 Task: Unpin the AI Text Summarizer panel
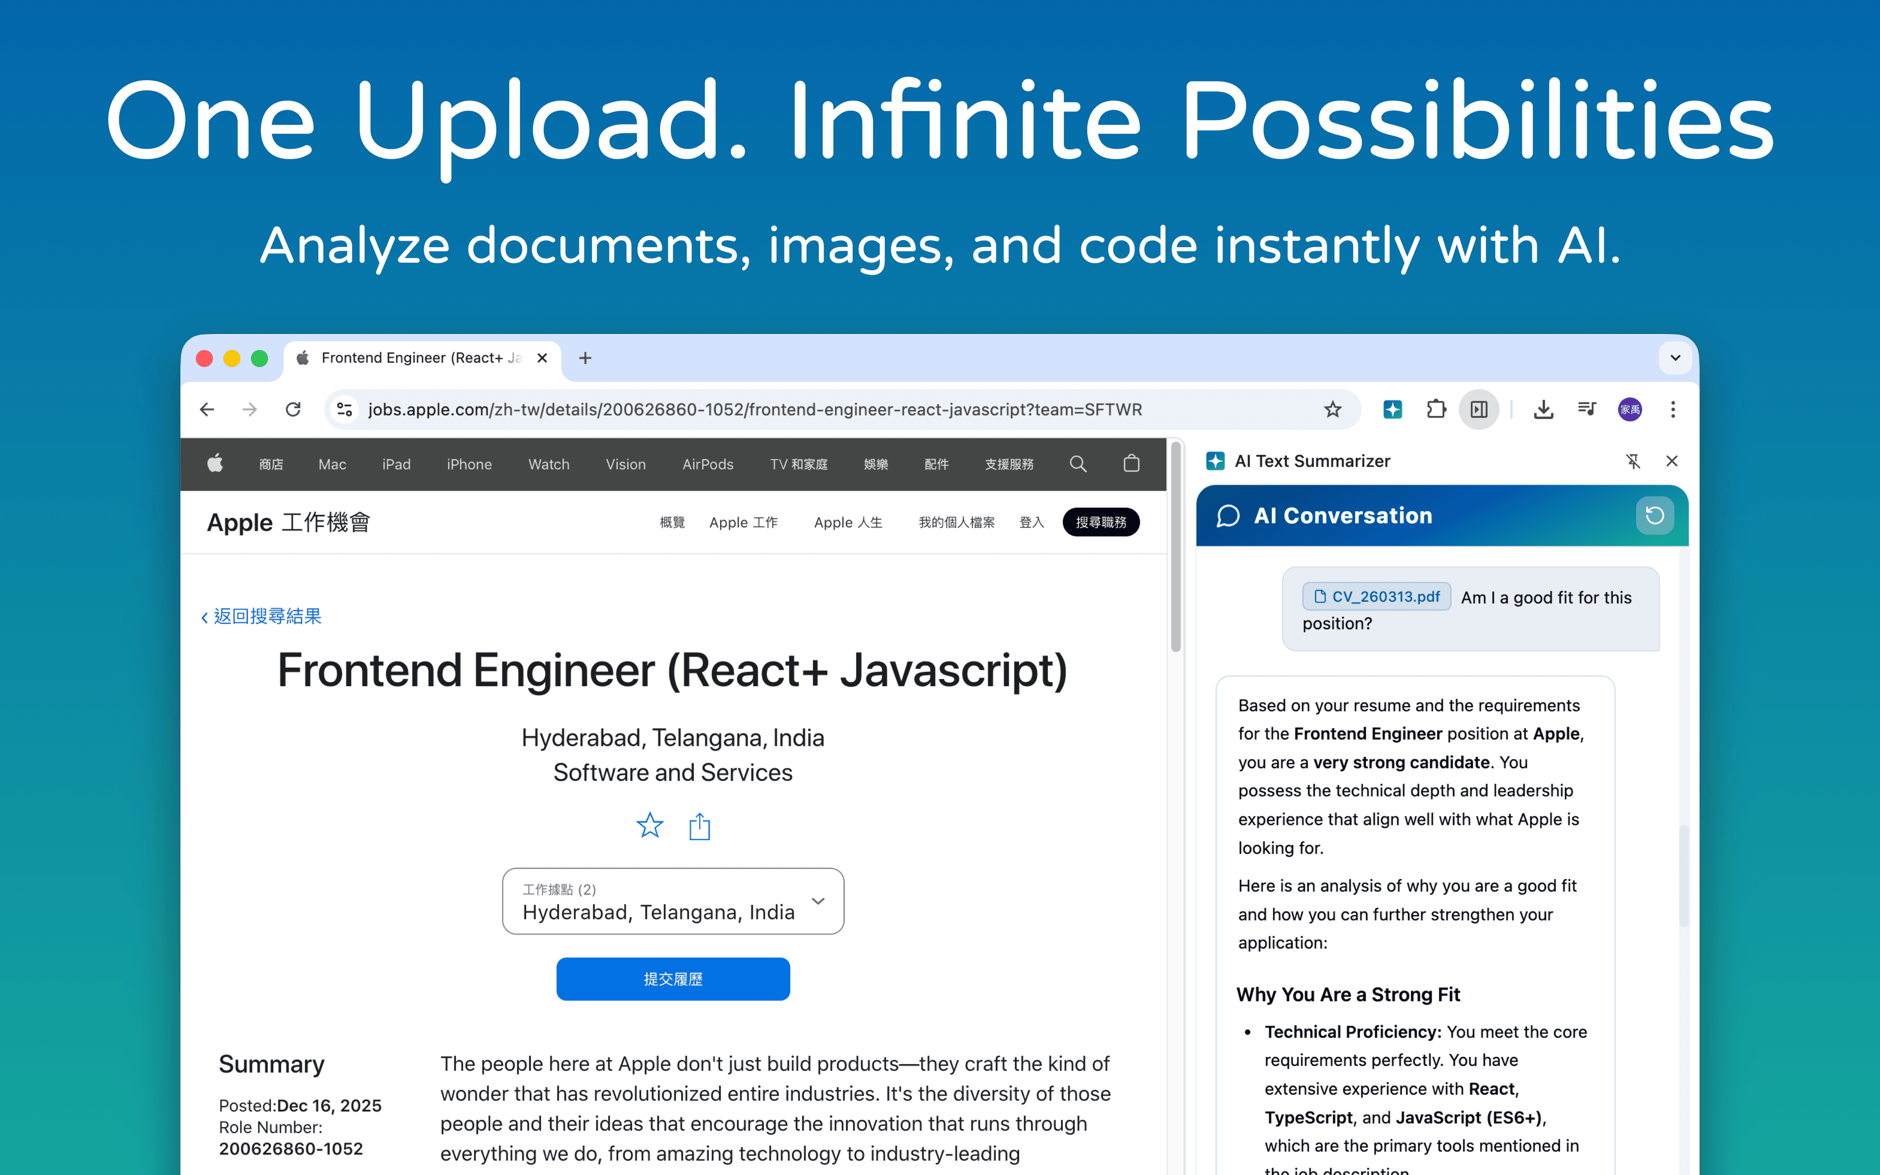pyautogui.click(x=1633, y=462)
